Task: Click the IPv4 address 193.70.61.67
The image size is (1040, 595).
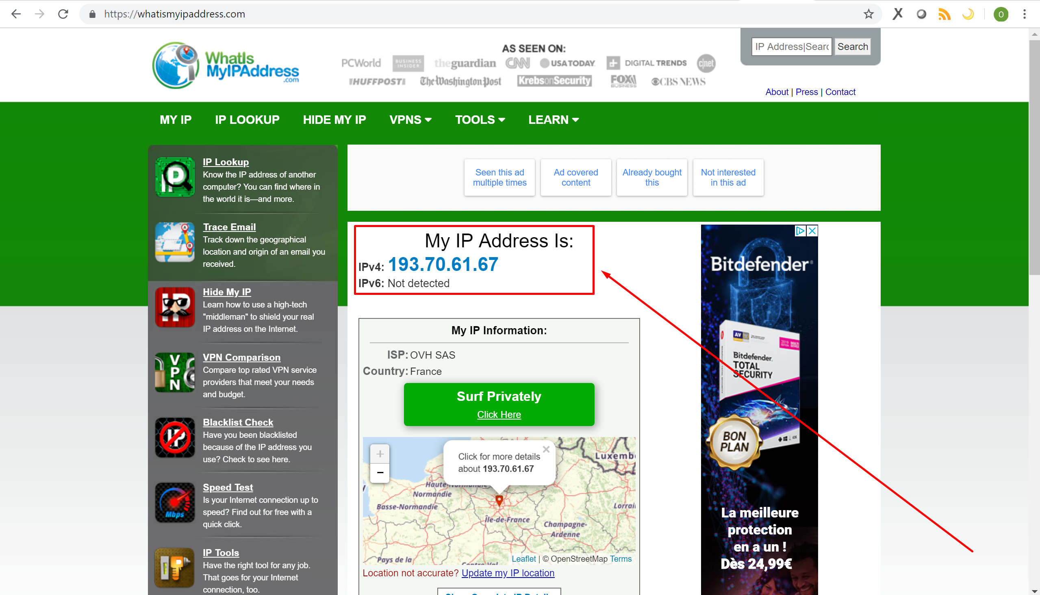Action: pos(443,264)
